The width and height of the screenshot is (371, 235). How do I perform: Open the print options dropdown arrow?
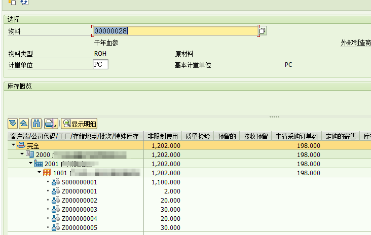point(55,125)
